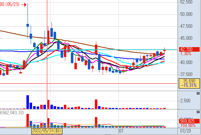Click the 37,500 price axis label
The width and height of the screenshot is (201, 135).
(186, 75)
